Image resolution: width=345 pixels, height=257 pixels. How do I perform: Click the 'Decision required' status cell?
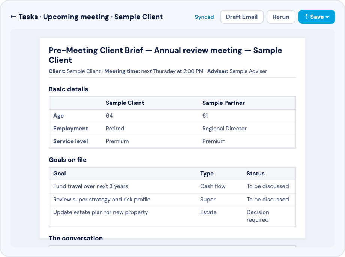(x=258, y=216)
